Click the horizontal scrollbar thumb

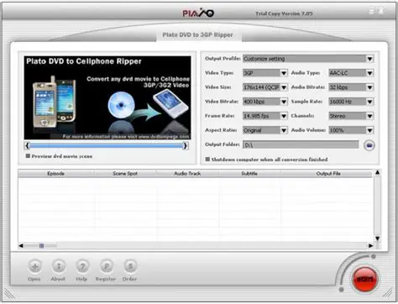(x=41, y=246)
